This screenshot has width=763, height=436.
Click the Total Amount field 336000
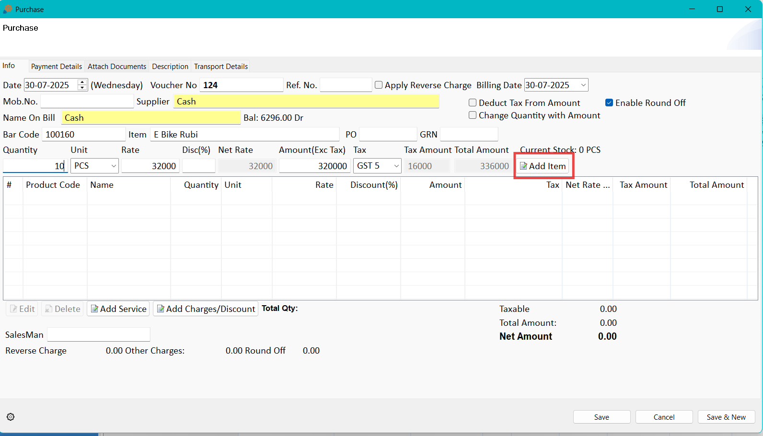click(x=483, y=166)
